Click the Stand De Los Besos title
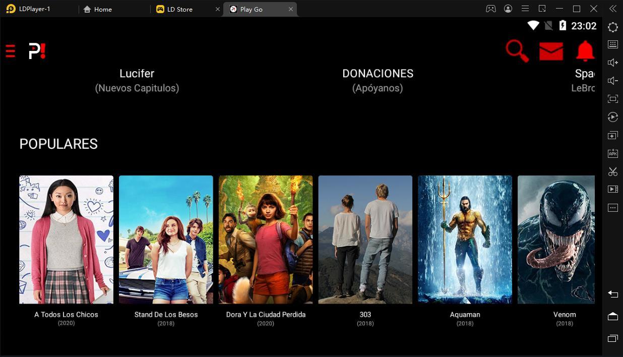Viewport: 623px width, 357px height. (x=166, y=315)
